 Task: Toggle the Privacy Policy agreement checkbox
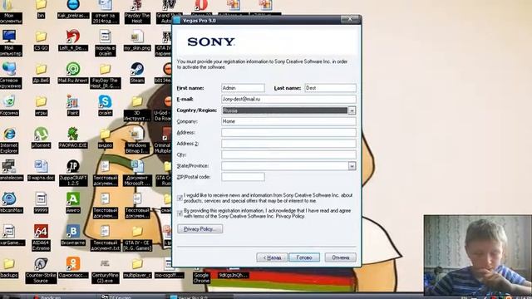(x=180, y=213)
